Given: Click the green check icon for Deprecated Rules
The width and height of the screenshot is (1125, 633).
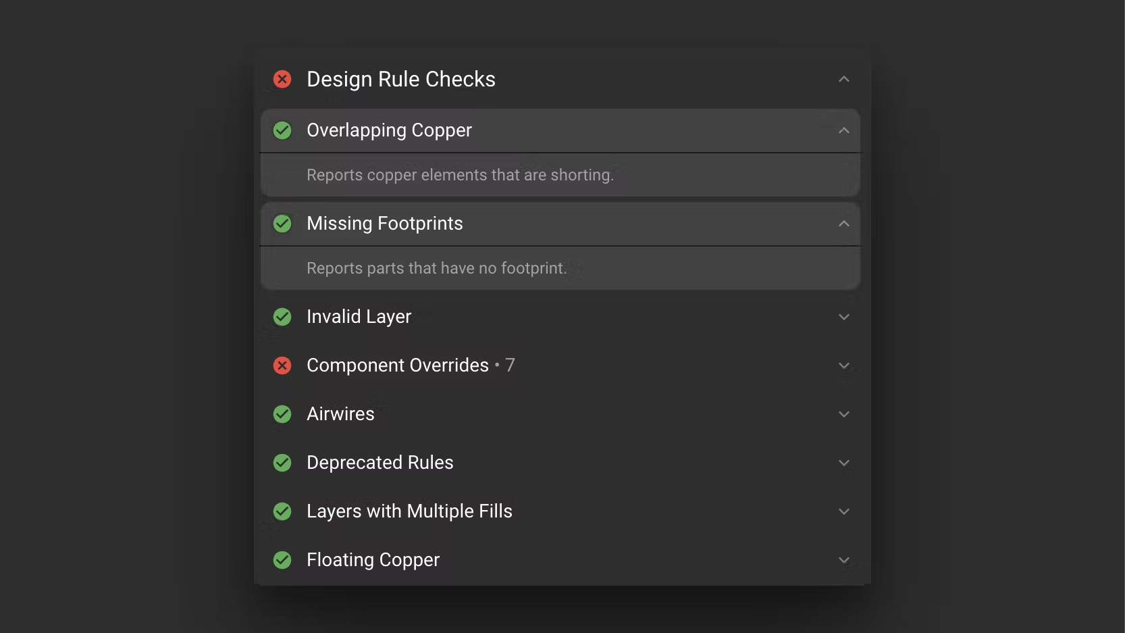Looking at the screenshot, I should point(282,462).
